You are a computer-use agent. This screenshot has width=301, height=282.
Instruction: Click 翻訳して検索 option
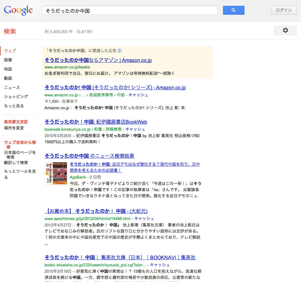16,163
